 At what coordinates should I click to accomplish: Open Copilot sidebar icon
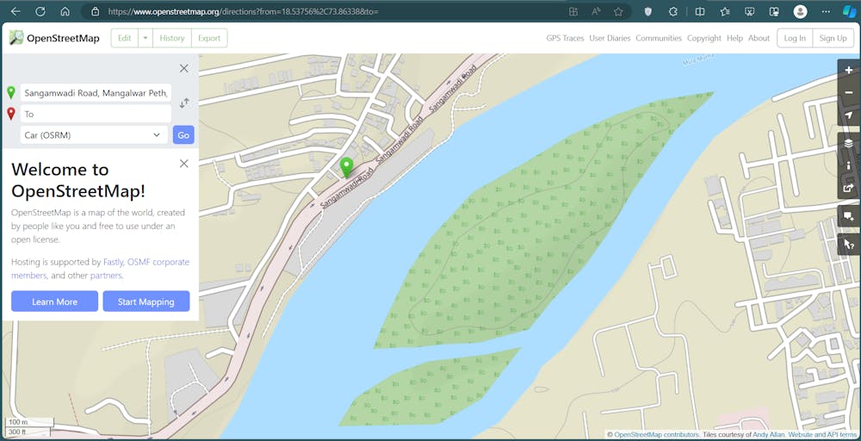point(849,11)
